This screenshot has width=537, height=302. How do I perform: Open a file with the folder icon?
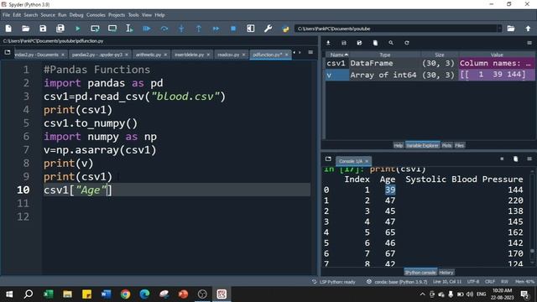click(x=26, y=29)
